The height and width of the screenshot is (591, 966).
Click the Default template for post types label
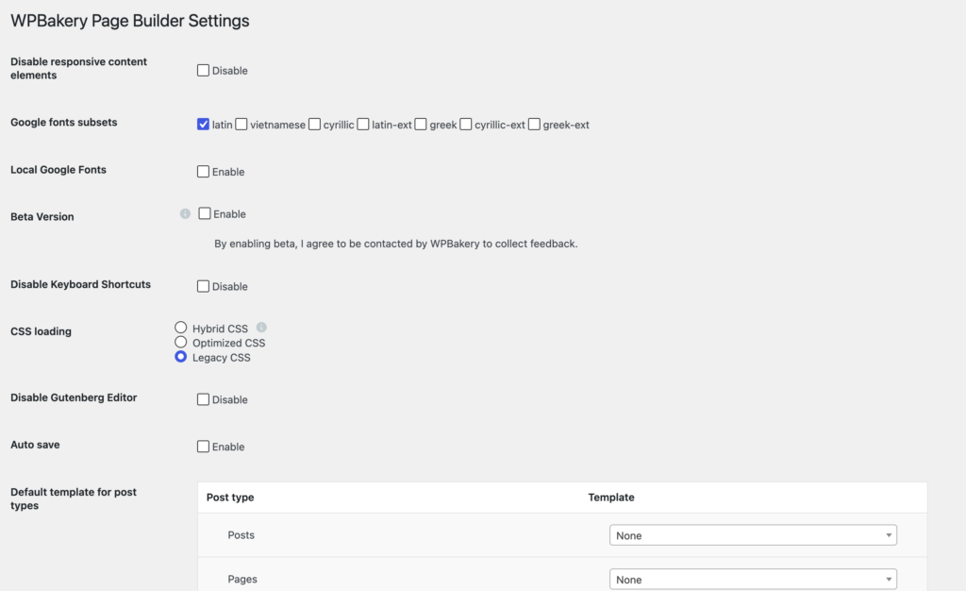click(x=74, y=498)
